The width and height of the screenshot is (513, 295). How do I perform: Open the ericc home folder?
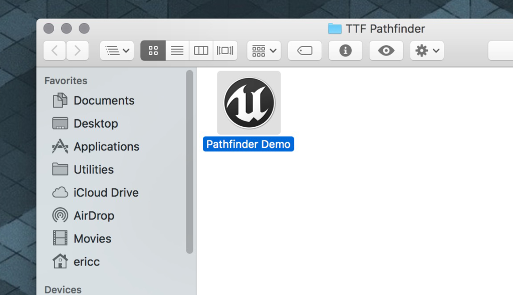(87, 261)
